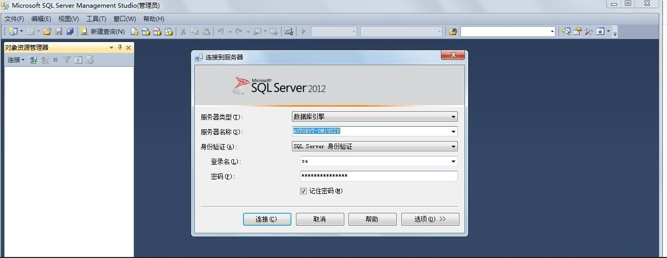Click the Properties Window icon
This screenshot has height=258, width=667.
[577, 31]
